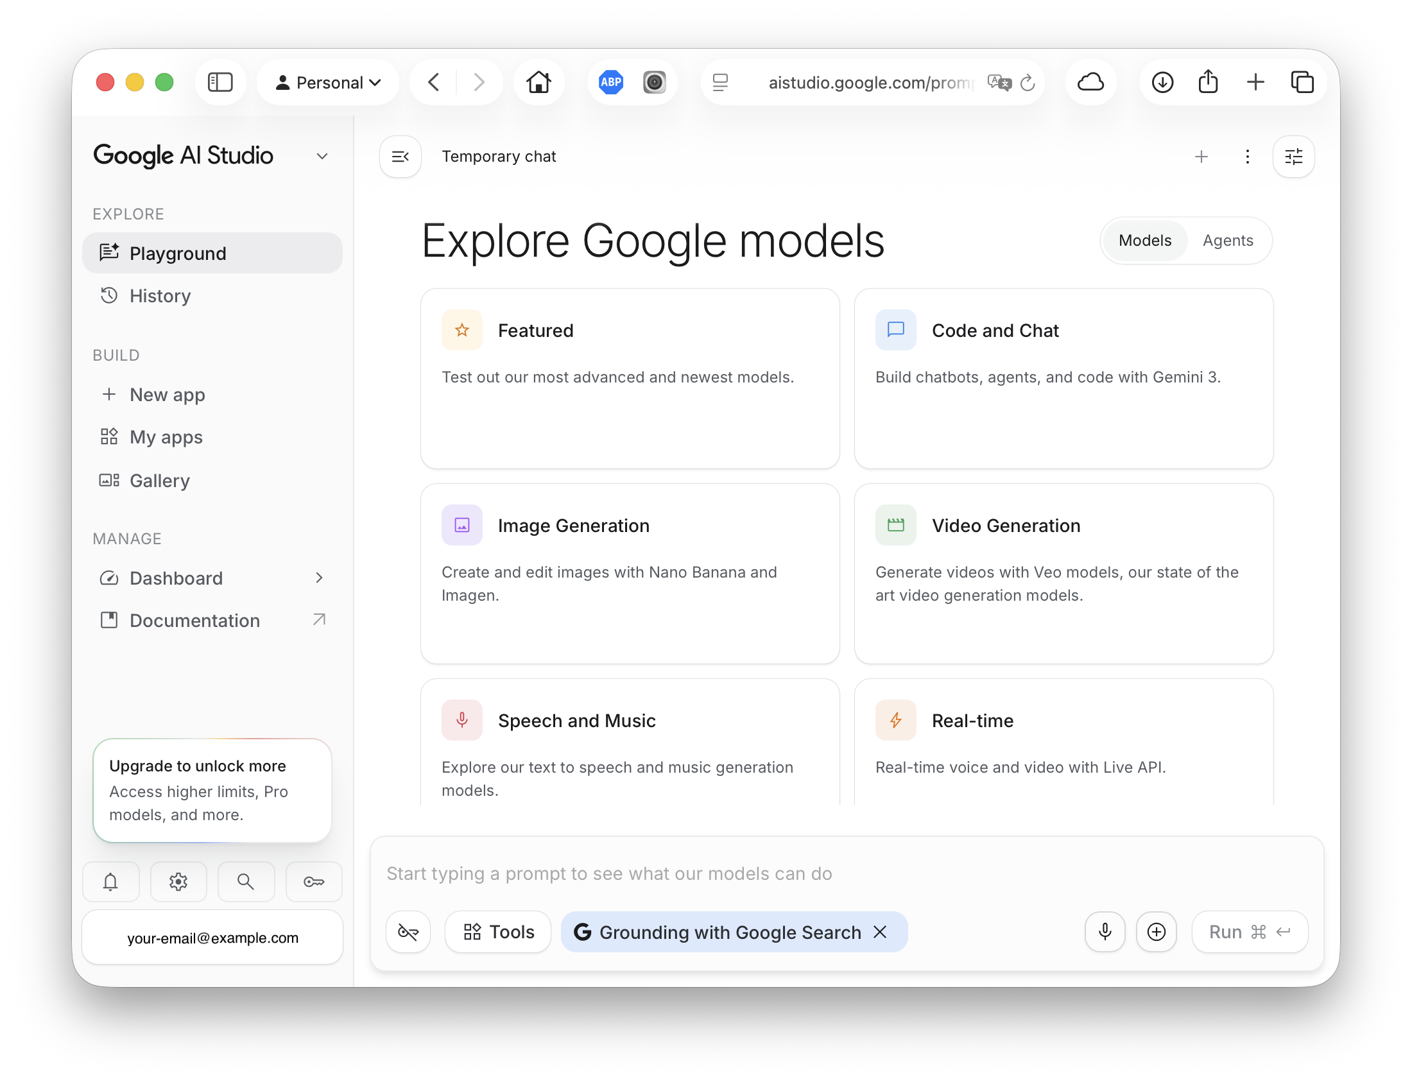The width and height of the screenshot is (1412, 1082).
Task: Open the Tools menu button
Action: point(499,931)
